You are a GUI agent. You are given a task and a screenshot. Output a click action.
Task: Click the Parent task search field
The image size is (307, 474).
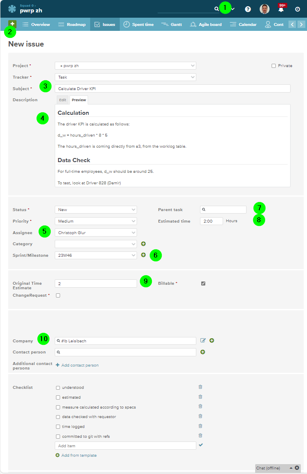pyautogui.click(x=223, y=209)
